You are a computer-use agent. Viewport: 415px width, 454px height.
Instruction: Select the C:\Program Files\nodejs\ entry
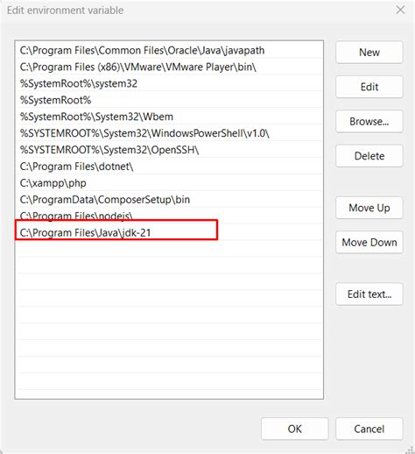[169, 216]
